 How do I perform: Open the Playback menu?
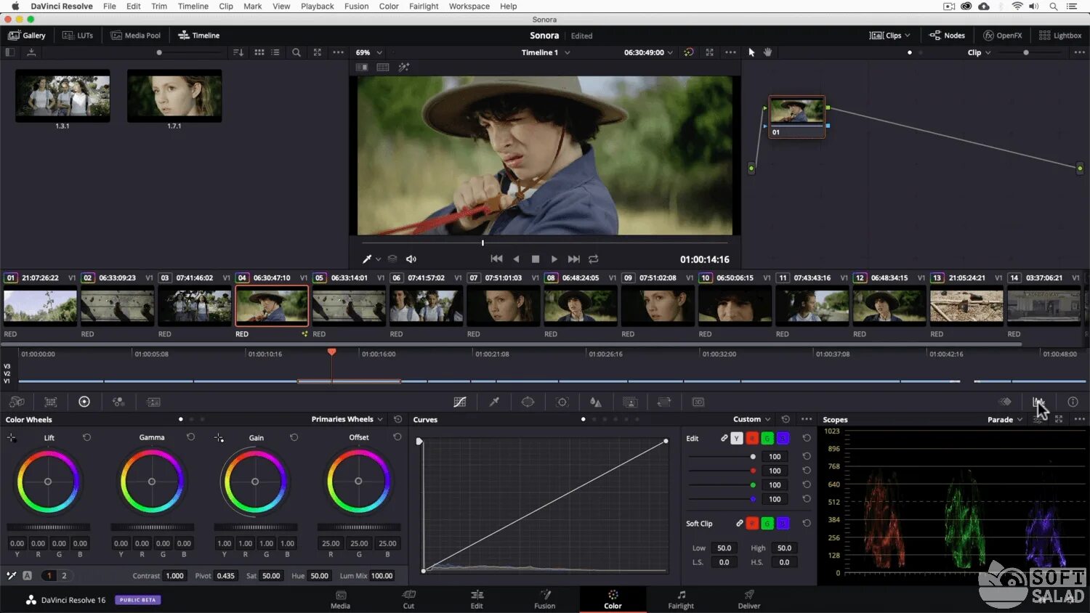pos(317,6)
